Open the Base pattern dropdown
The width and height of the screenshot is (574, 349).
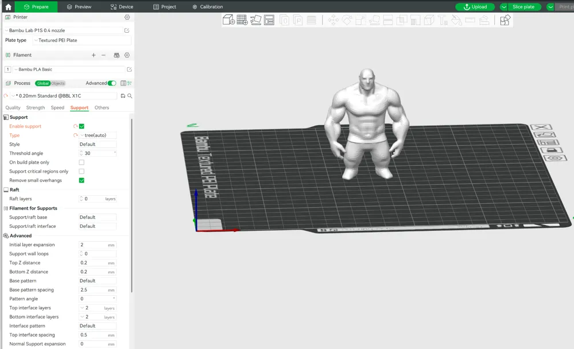98,281
